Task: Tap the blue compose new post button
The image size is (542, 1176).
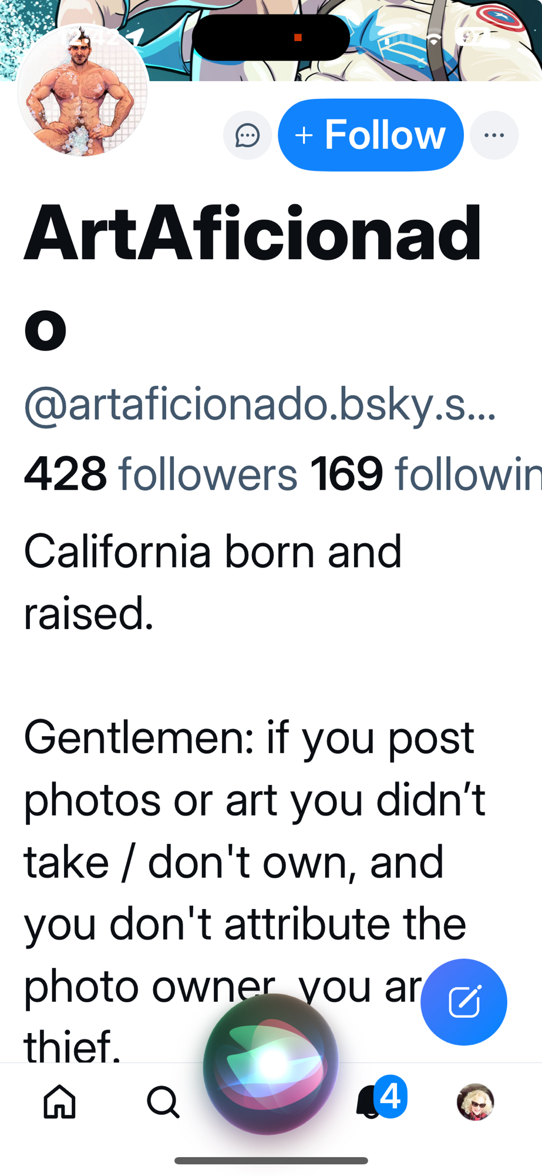Action: [x=463, y=1002]
